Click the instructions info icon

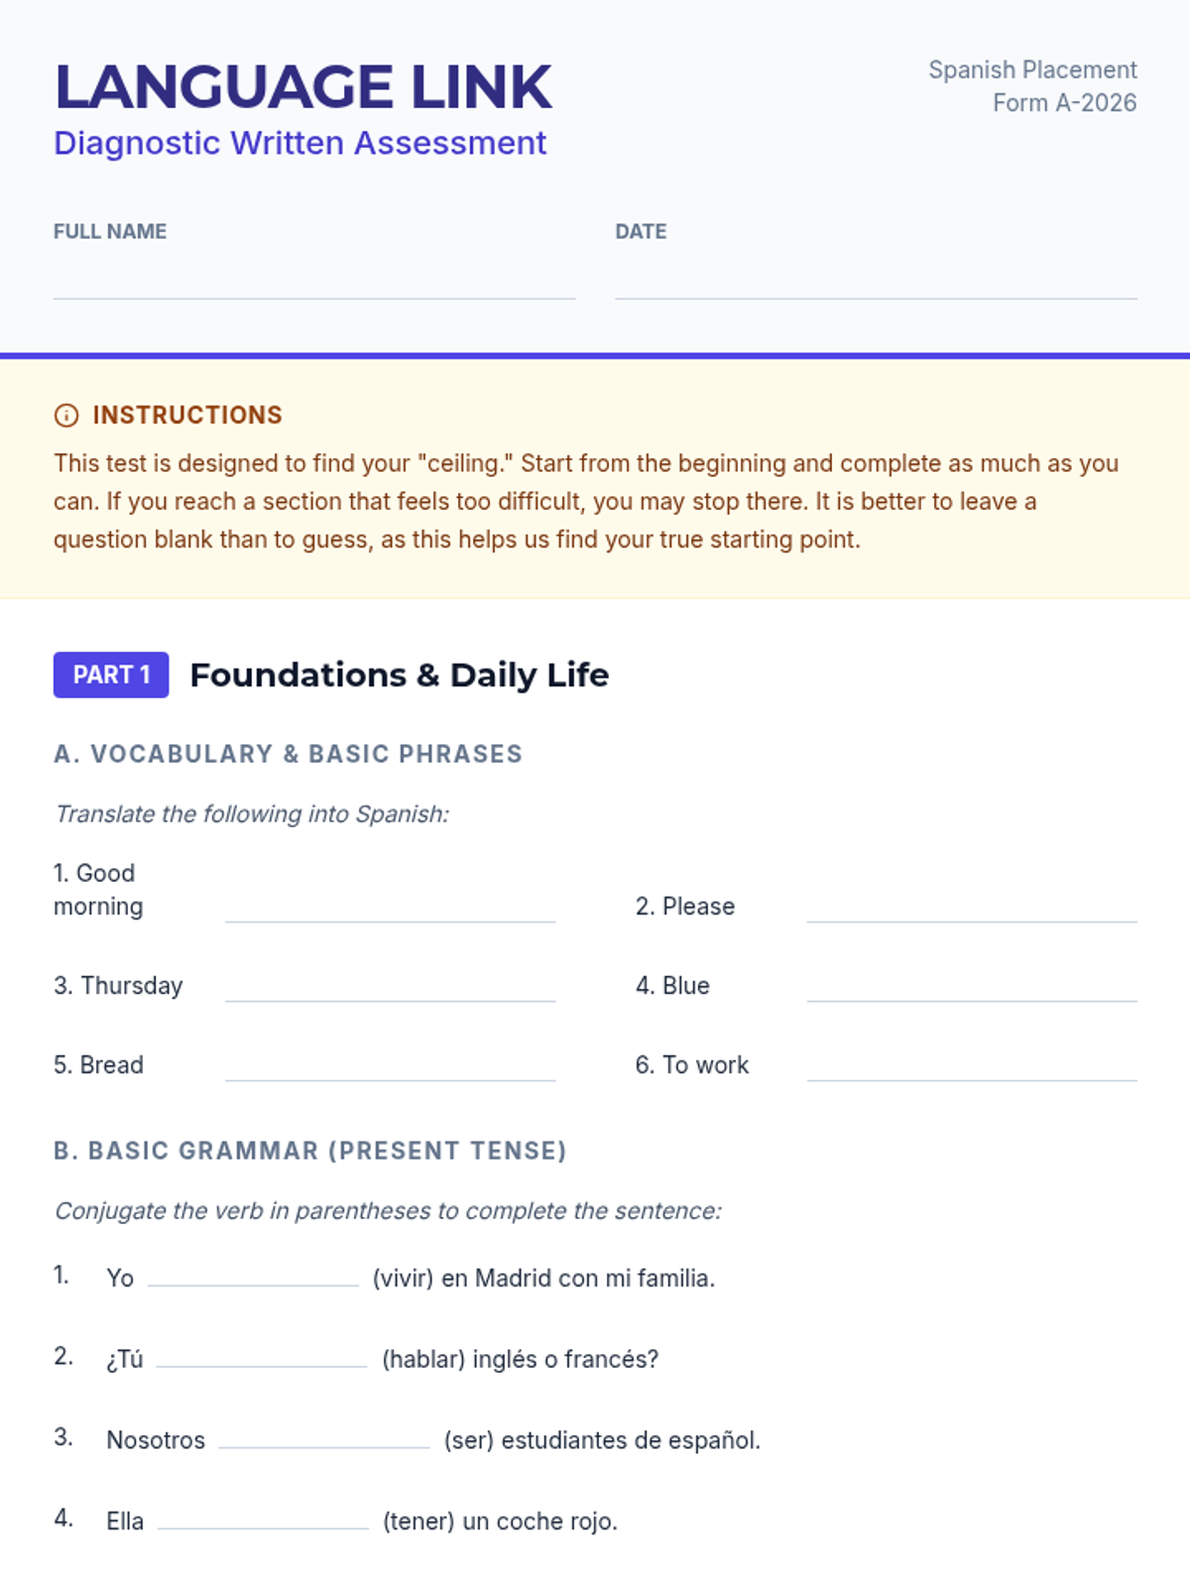tap(66, 416)
